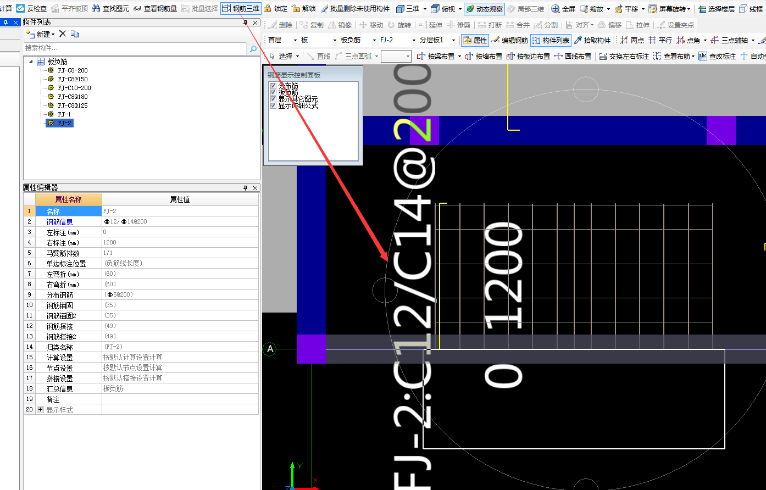766x490 pixels.
Task: Toggle the 属性 properties button
Action: tap(475, 40)
